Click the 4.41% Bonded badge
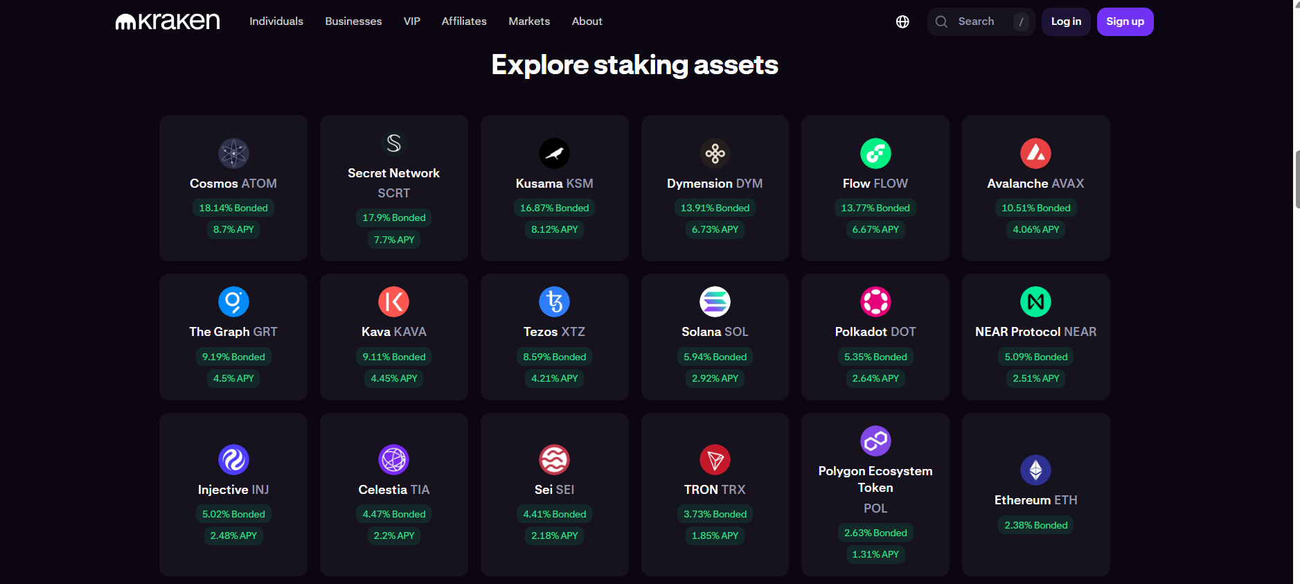This screenshot has width=1300, height=584. click(x=555, y=514)
